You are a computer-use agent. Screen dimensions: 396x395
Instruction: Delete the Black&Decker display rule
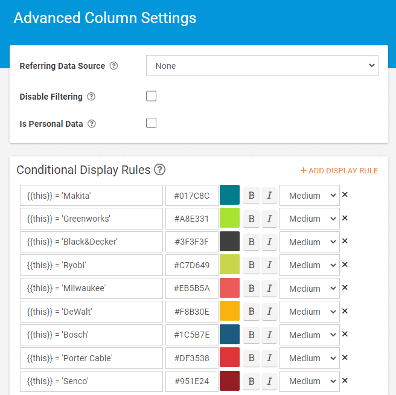pos(345,241)
